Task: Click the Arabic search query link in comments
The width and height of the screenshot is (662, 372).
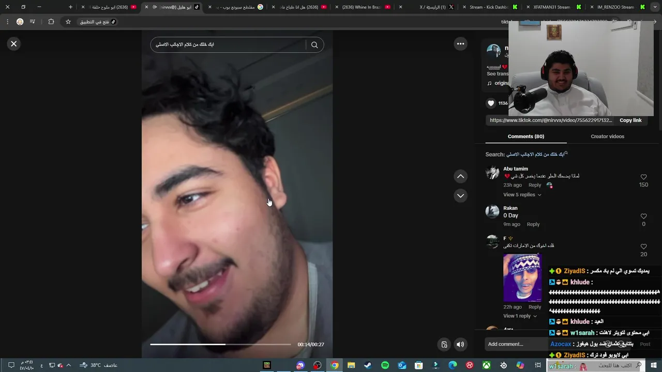Action: click(x=536, y=154)
